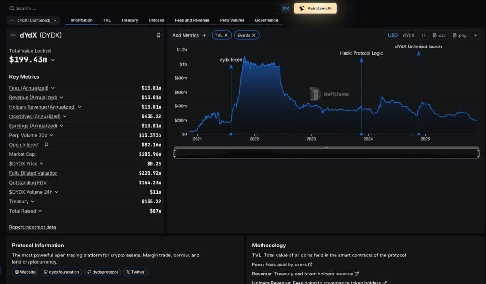The width and height of the screenshot is (486, 284).
Task: Remove the Events metric chip
Action: (254, 35)
